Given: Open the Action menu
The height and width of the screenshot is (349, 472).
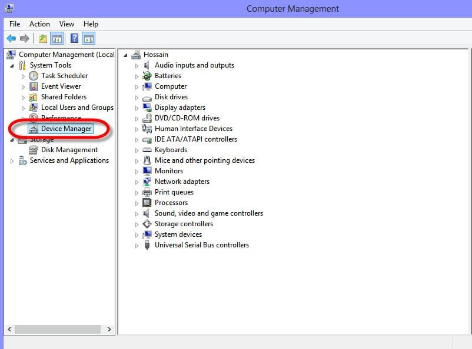Looking at the screenshot, I should tap(39, 24).
